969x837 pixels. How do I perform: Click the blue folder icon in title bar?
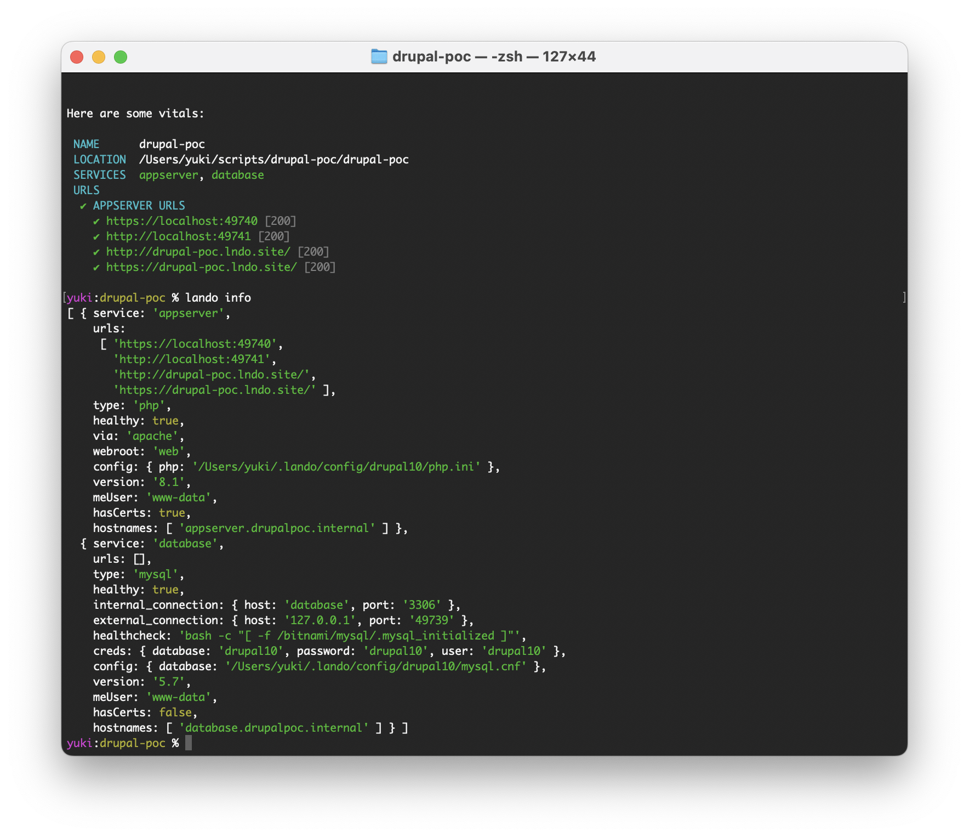coord(379,56)
